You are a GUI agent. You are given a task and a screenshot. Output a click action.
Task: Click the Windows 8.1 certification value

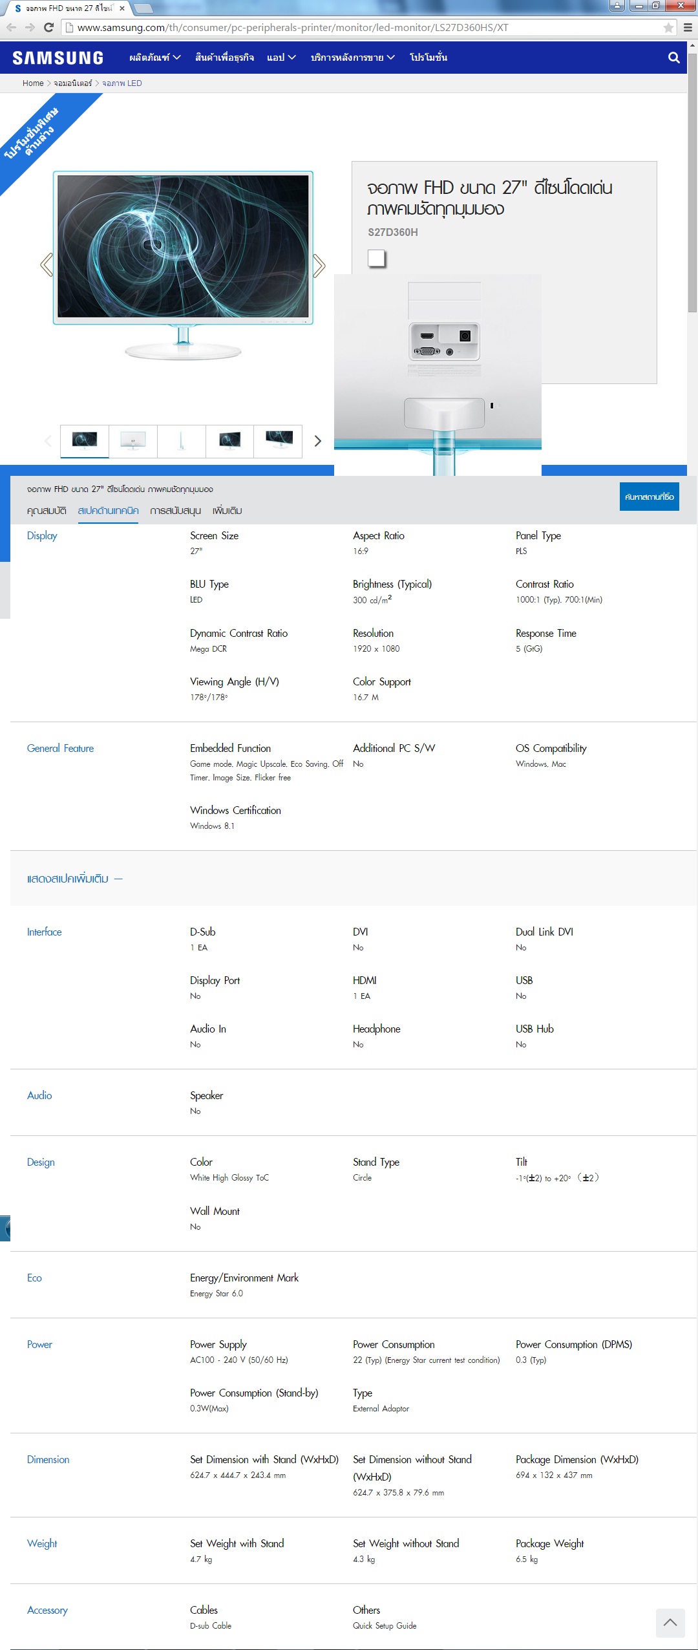(x=212, y=826)
